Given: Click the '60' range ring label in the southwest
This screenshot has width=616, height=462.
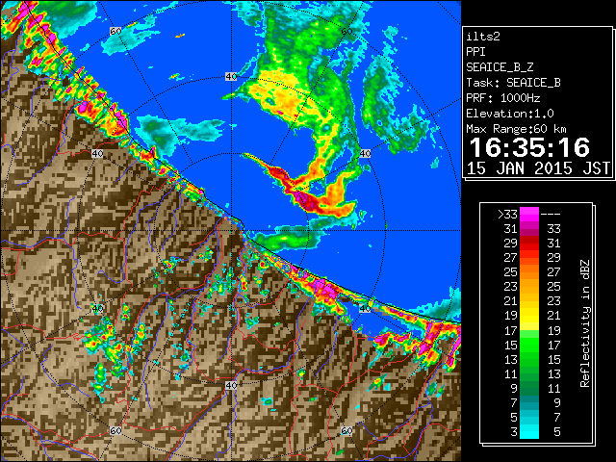Looking at the screenshot, I should point(115,431).
